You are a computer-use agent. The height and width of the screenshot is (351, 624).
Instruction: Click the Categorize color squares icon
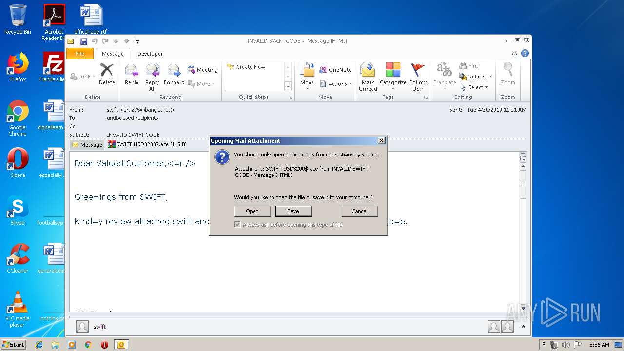coord(393,70)
